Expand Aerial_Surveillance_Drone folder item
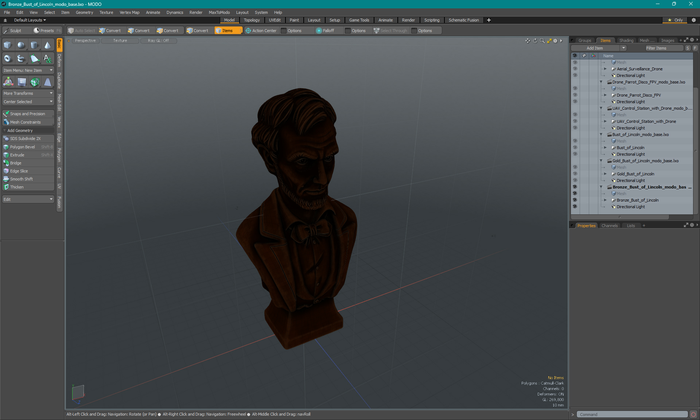The image size is (700, 420). point(605,69)
